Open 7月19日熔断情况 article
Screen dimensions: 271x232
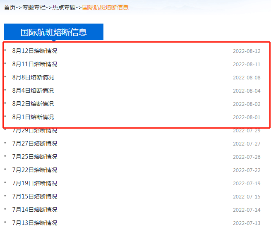click(x=35, y=183)
